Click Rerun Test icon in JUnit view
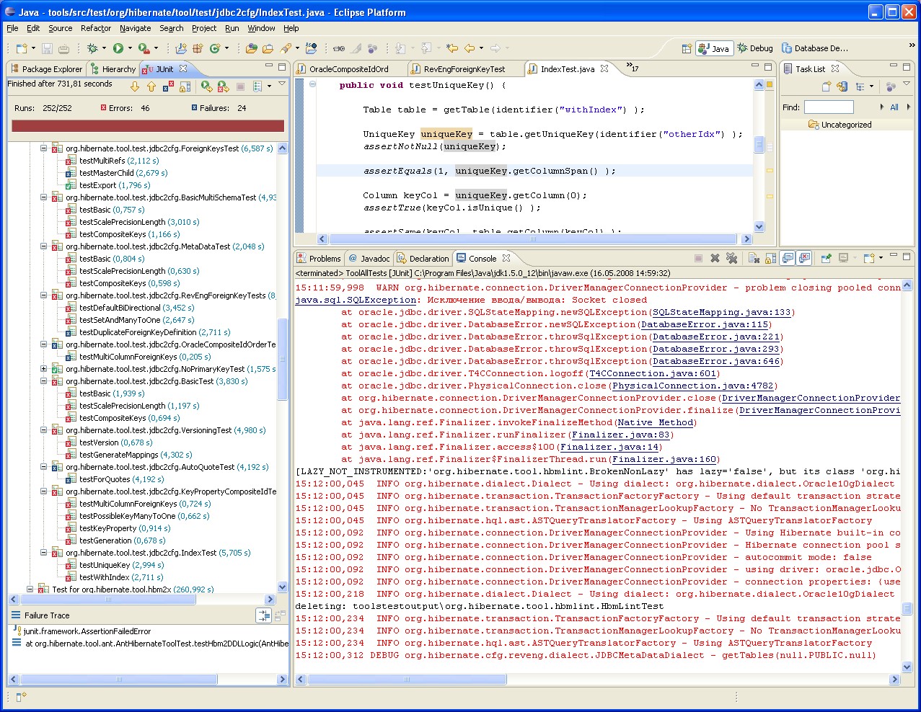Screen dimensions: 921x712 pyautogui.click(x=207, y=86)
